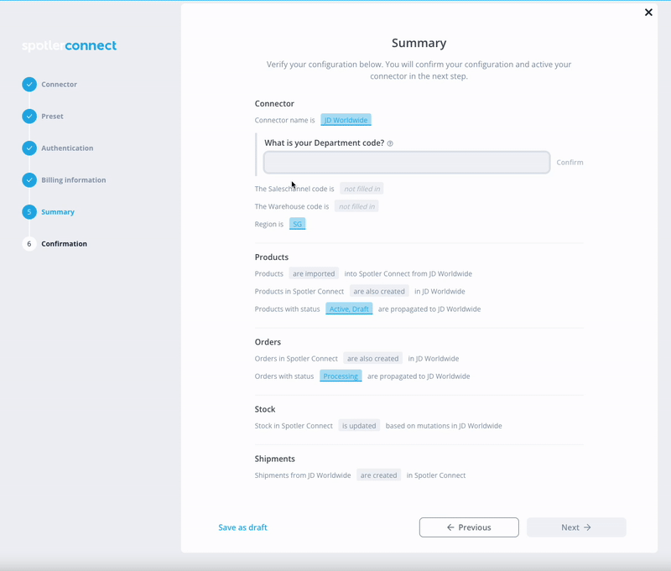Edit the JD Worldwide connector name tag
The width and height of the screenshot is (671, 571).
[x=346, y=120]
